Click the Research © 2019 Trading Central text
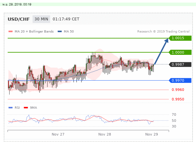 (x=163, y=32)
